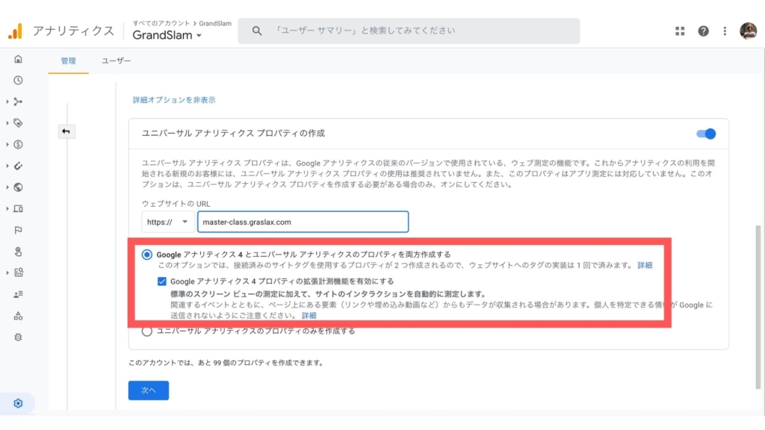Click the website URL input field

pos(303,222)
